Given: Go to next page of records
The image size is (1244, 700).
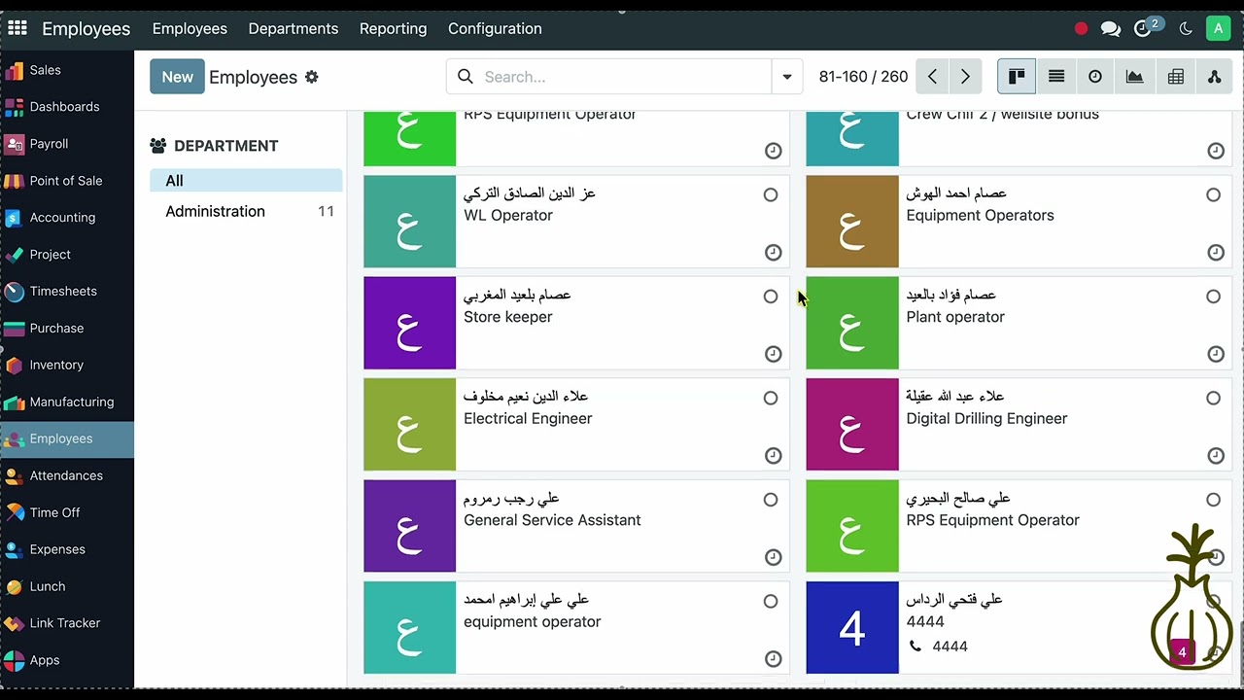Looking at the screenshot, I should (x=965, y=77).
